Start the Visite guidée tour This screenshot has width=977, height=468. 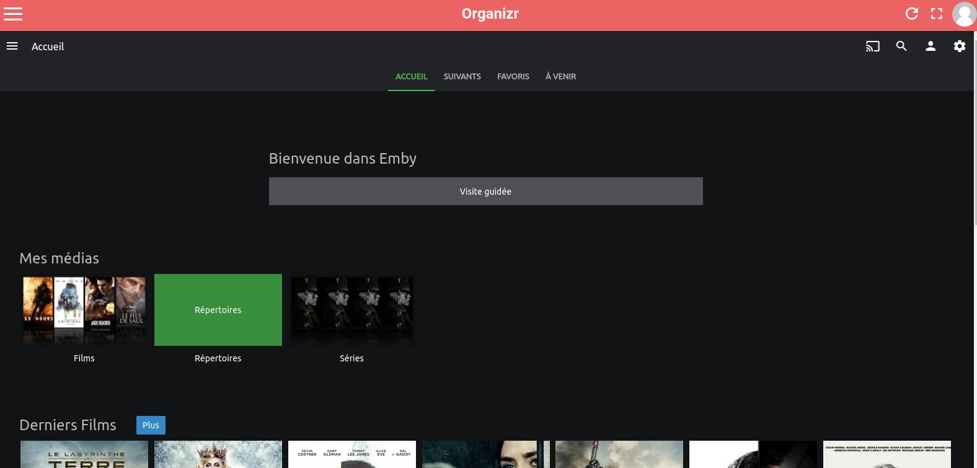click(x=486, y=192)
